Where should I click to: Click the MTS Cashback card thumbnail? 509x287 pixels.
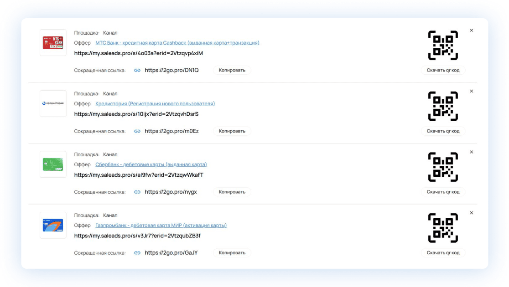point(53,43)
